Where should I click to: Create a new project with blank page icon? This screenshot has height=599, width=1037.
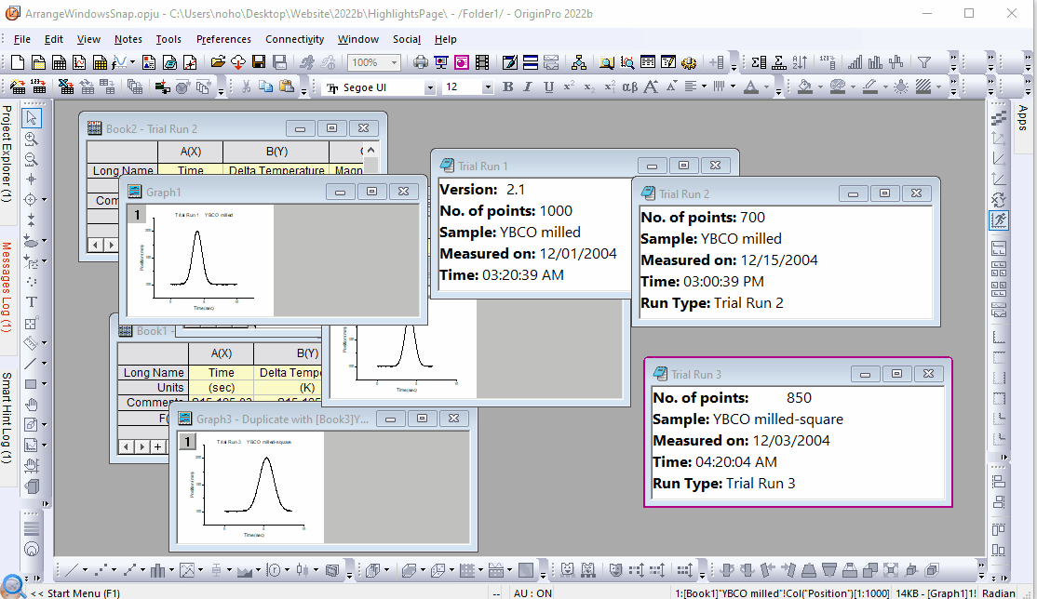click(18, 63)
